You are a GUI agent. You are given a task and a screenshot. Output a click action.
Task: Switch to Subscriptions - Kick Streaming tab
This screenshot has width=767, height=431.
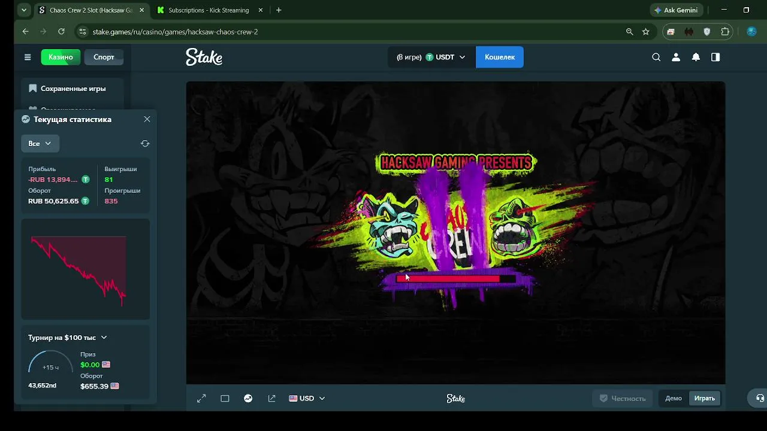(x=210, y=10)
